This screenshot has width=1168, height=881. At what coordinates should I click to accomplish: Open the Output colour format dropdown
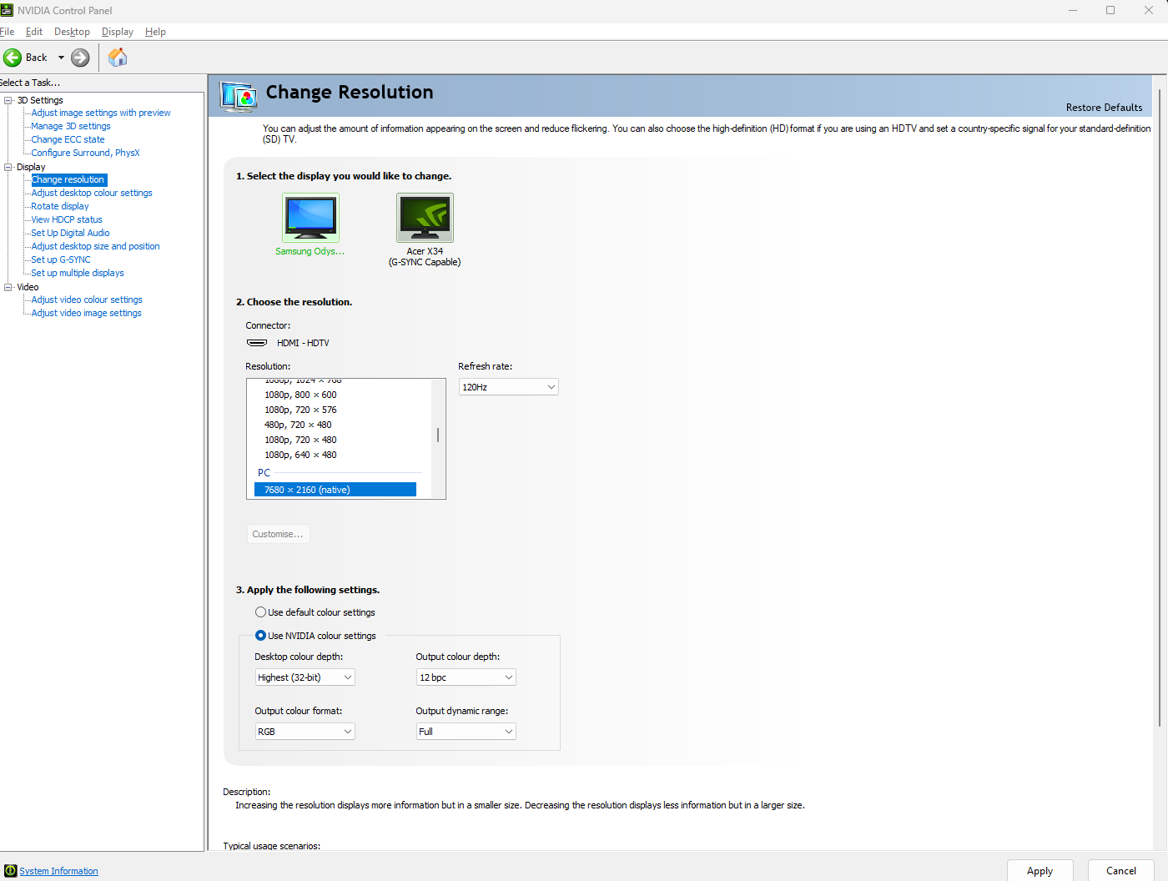(x=305, y=732)
